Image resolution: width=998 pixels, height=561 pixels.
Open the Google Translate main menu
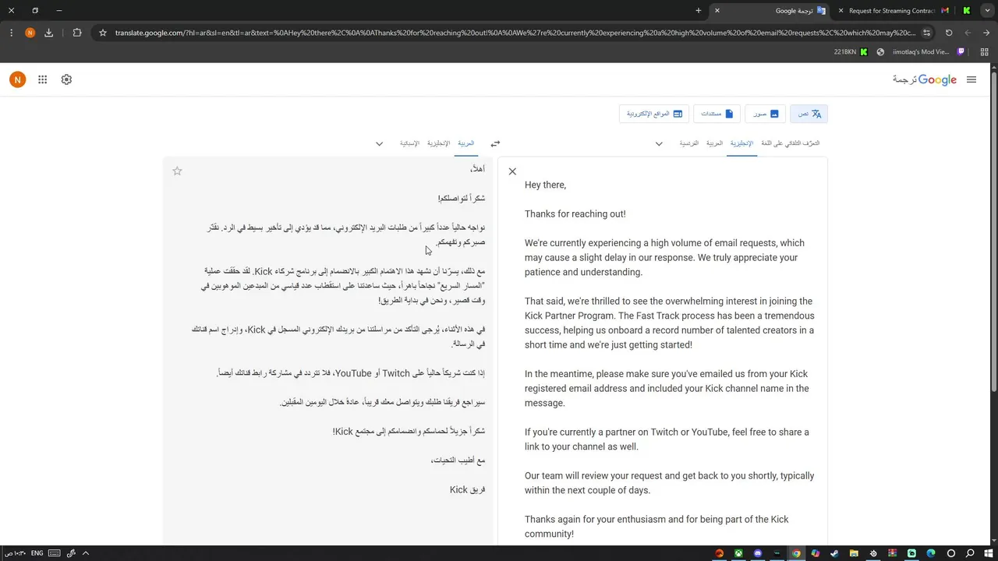point(971,79)
